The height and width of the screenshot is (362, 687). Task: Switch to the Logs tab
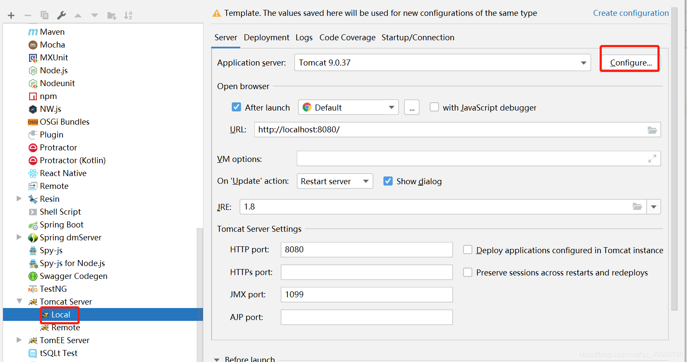304,37
